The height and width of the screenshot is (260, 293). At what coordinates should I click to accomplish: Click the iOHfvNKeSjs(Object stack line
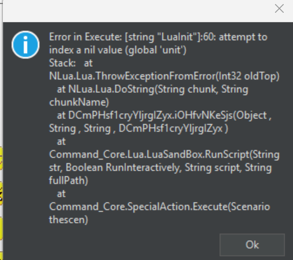point(164,115)
